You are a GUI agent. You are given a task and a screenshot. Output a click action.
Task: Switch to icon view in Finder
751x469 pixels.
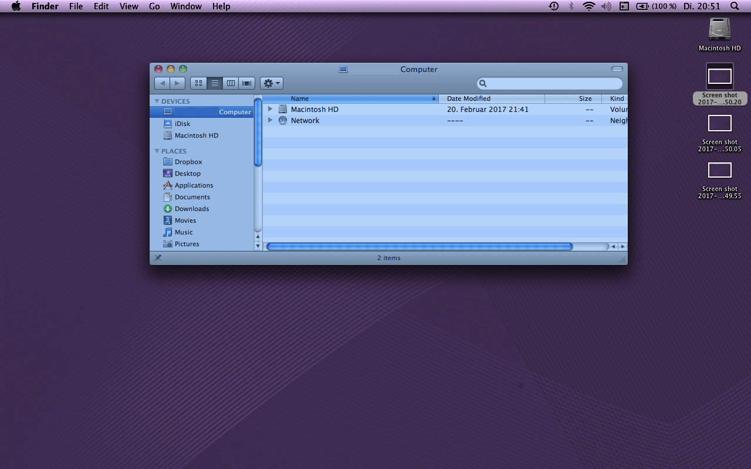coord(198,83)
